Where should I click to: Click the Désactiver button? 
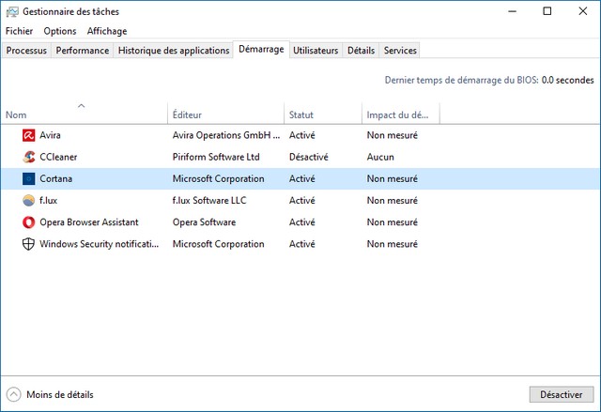[x=562, y=394]
